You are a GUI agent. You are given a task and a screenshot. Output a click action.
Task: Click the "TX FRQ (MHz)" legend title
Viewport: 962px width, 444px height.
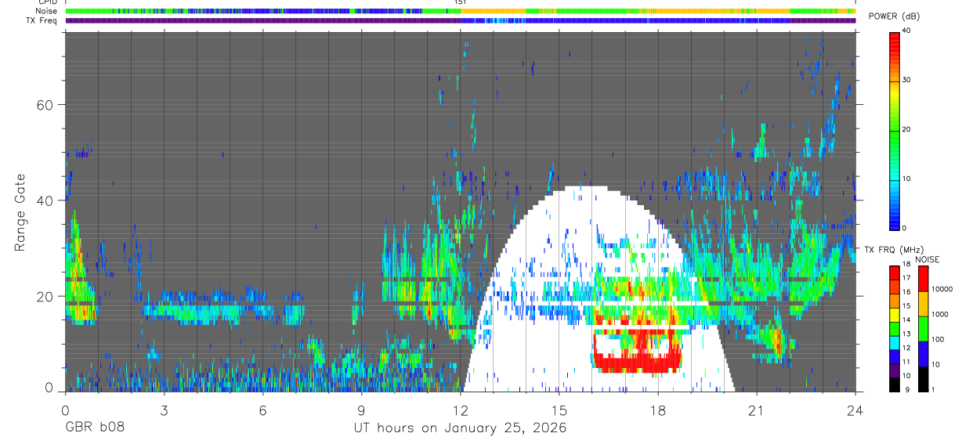(894, 249)
